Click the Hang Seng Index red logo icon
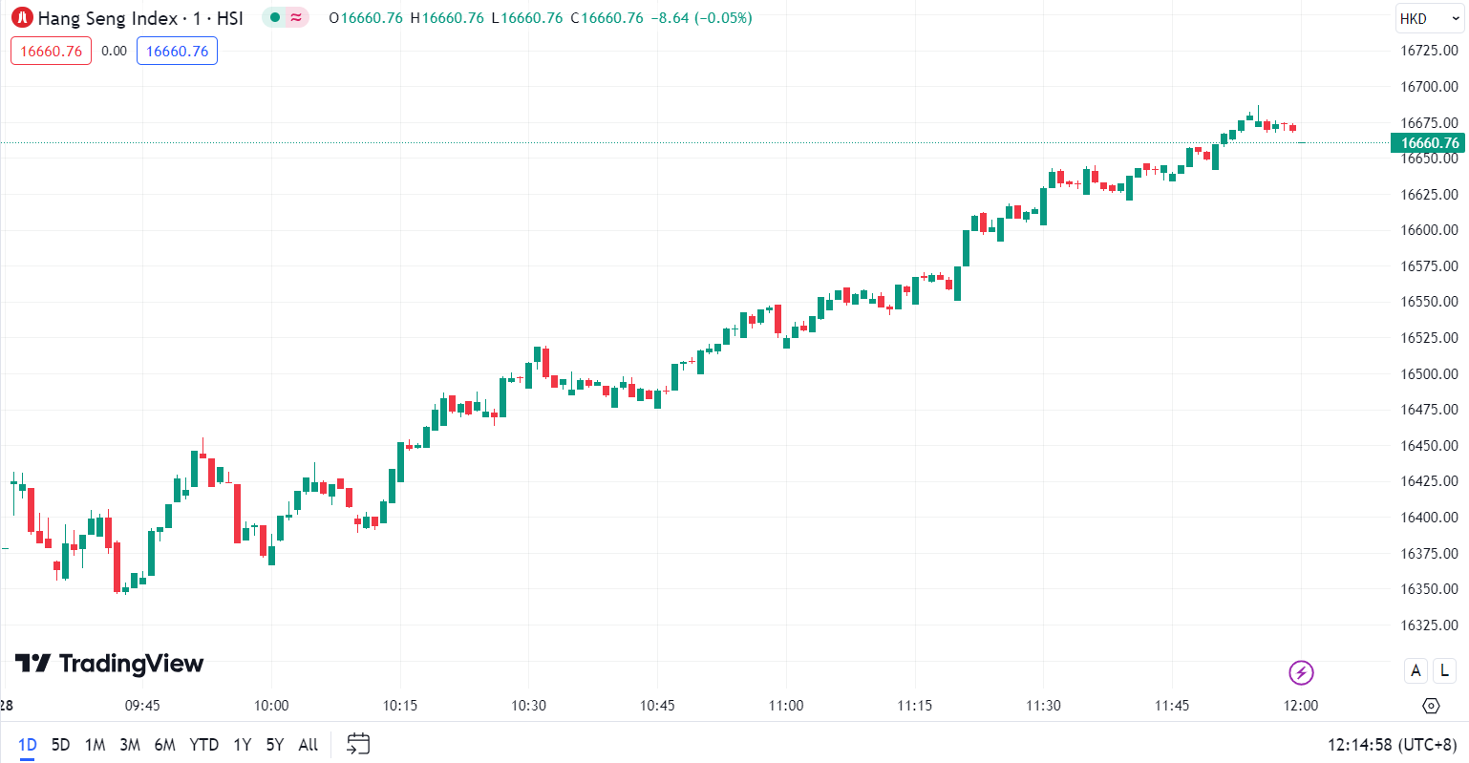Viewport: 1469px width, 763px height. point(22,18)
